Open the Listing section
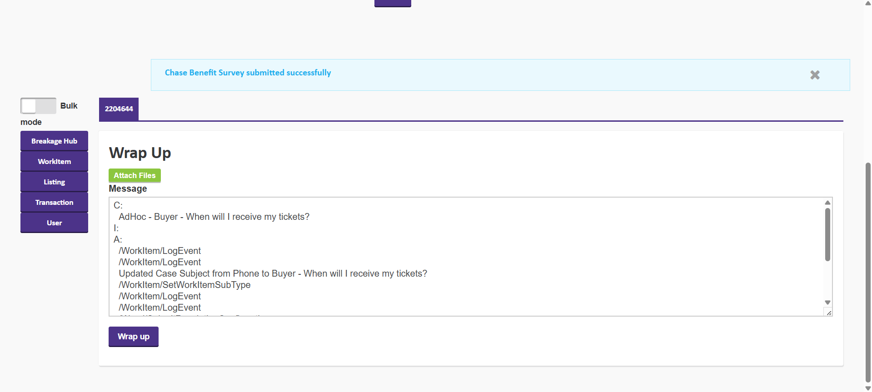This screenshot has width=872, height=392. pyautogui.click(x=54, y=182)
